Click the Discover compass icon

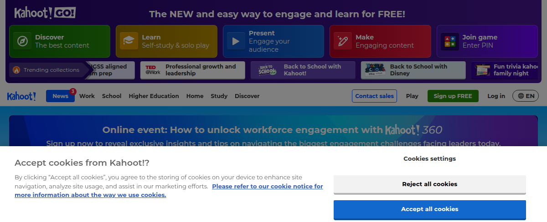pos(21,41)
